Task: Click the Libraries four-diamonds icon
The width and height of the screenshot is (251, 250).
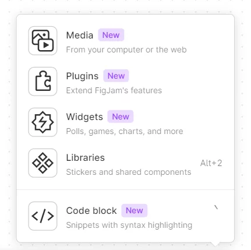Action: [x=43, y=163]
